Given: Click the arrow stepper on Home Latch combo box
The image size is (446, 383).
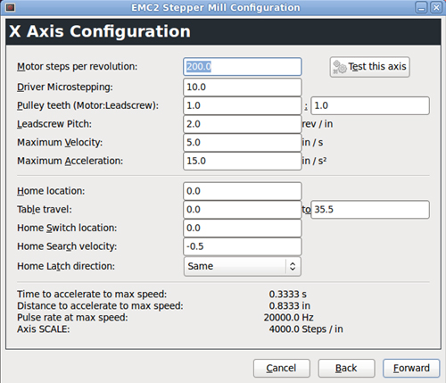Looking at the screenshot, I should 293,266.
